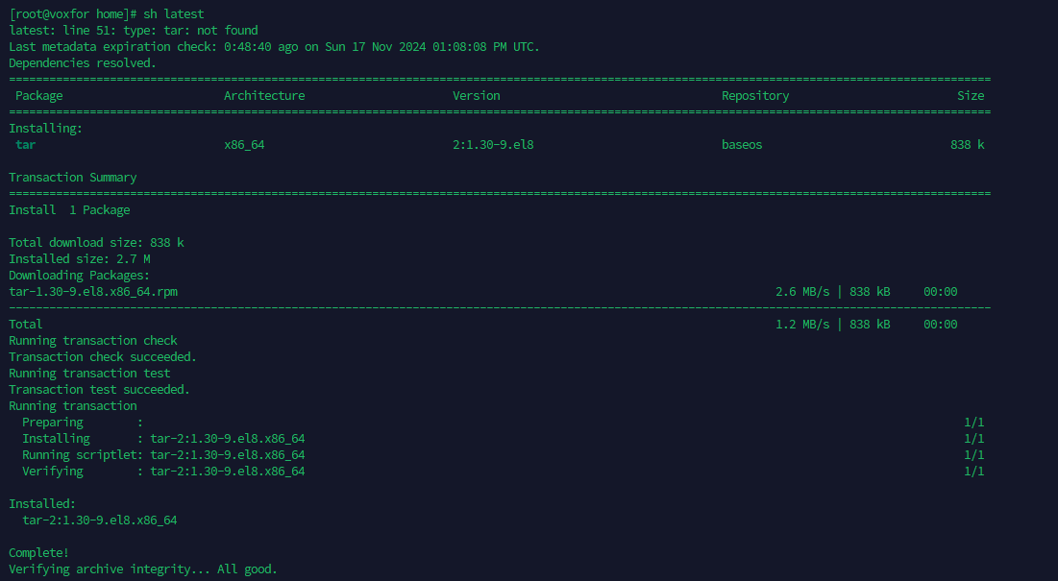Image resolution: width=1058 pixels, height=581 pixels.
Task: Select the Total download size line
Action: (96, 242)
